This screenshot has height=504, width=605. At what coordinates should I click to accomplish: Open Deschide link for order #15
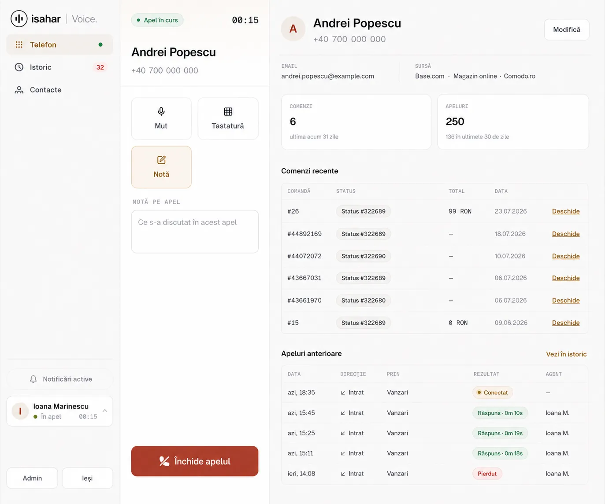click(x=566, y=323)
